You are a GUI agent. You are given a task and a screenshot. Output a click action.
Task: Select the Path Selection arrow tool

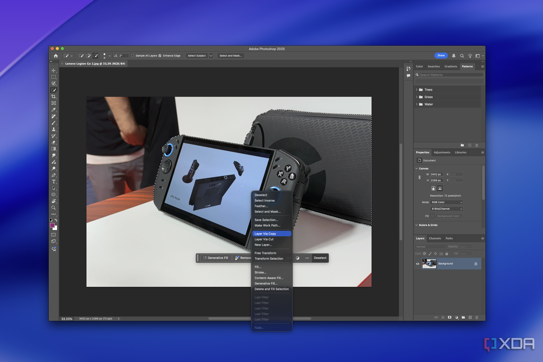point(54,188)
